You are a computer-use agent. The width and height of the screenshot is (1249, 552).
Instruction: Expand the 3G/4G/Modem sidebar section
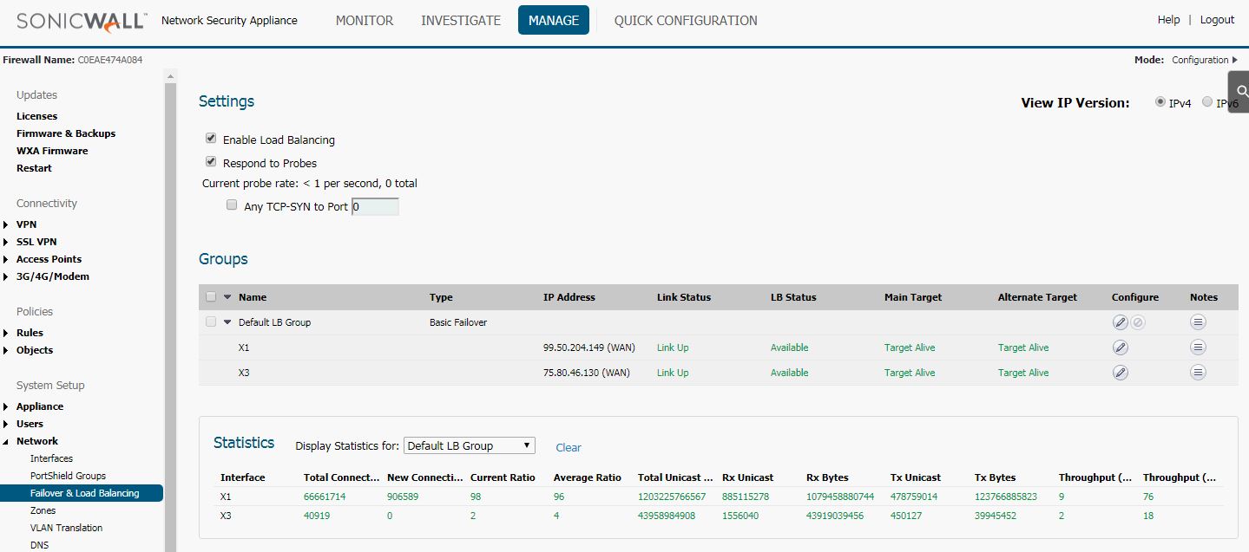coord(6,276)
